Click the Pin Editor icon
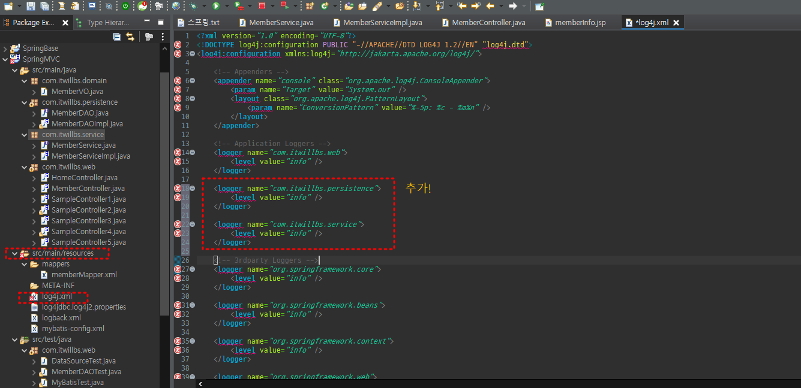Image resolution: width=801 pixels, height=388 pixels. click(x=539, y=6)
